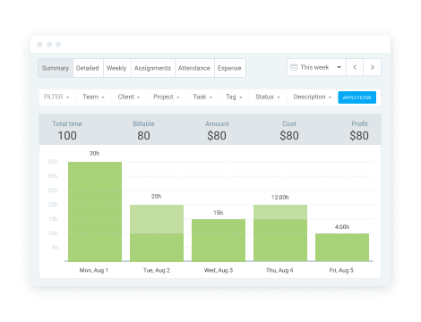Open the FILTER menu
Screen dimensions: 421x322
[x=56, y=97]
